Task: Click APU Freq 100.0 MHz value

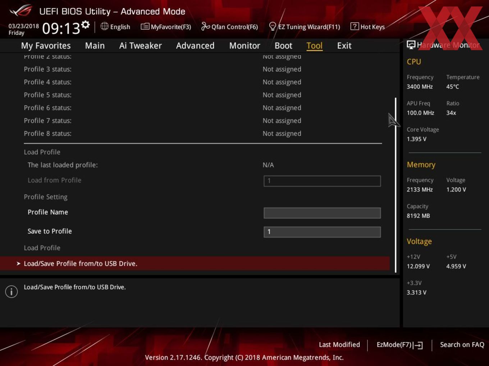Action: tap(420, 113)
